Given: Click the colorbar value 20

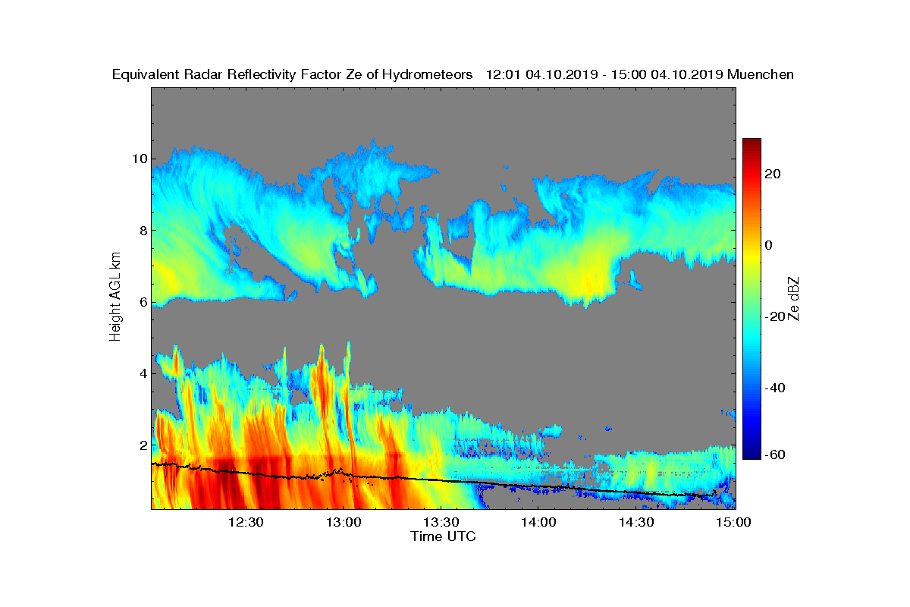Looking at the screenshot, I should pyautogui.click(x=774, y=174).
